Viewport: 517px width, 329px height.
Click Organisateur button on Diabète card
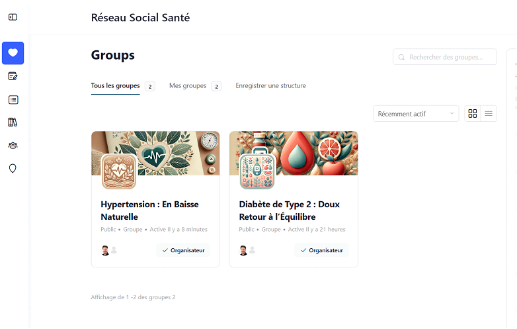click(321, 250)
